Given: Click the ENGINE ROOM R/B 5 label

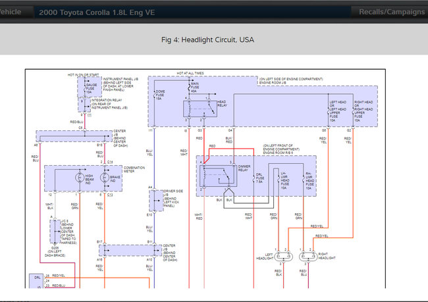Looking at the screenshot, I should pyautogui.click(x=278, y=153).
